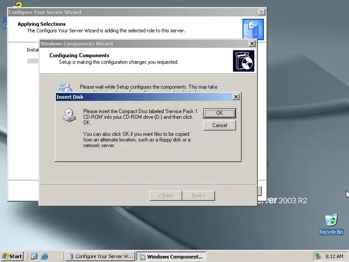Click the 'Please insert the Compact Disc' message
The image size is (349, 262).
140,117
